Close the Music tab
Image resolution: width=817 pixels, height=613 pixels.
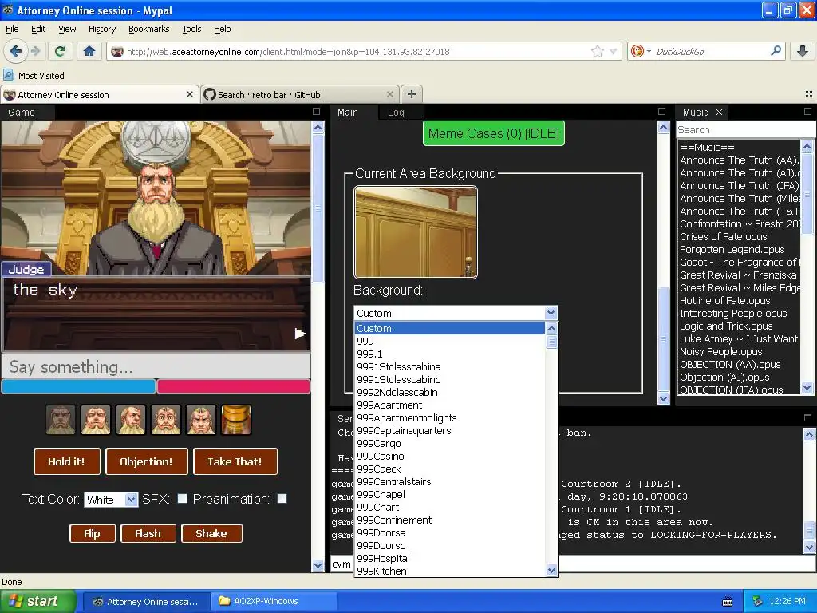[x=719, y=112]
